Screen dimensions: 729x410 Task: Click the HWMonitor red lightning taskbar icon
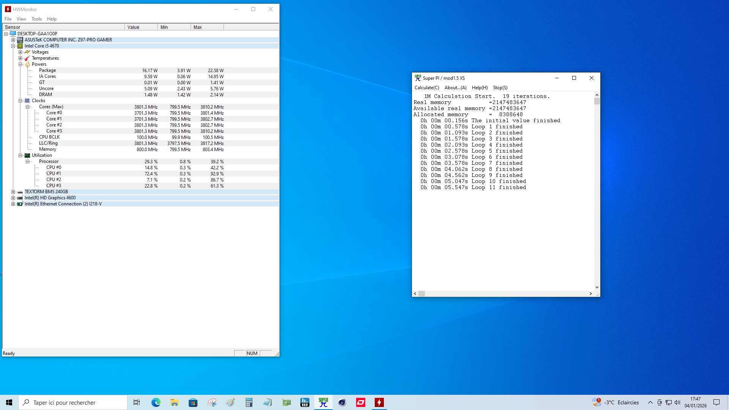[x=379, y=402]
